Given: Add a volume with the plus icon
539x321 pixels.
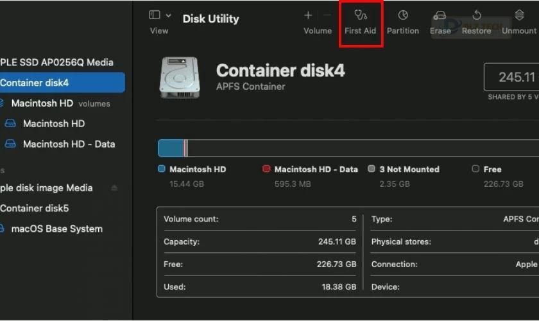Looking at the screenshot, I should pos(308,15).
